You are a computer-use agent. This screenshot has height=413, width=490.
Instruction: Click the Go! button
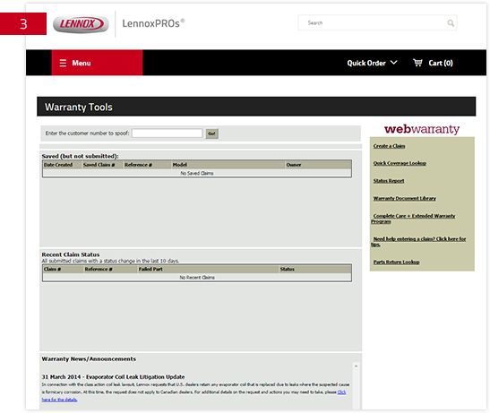pos(211,133)
